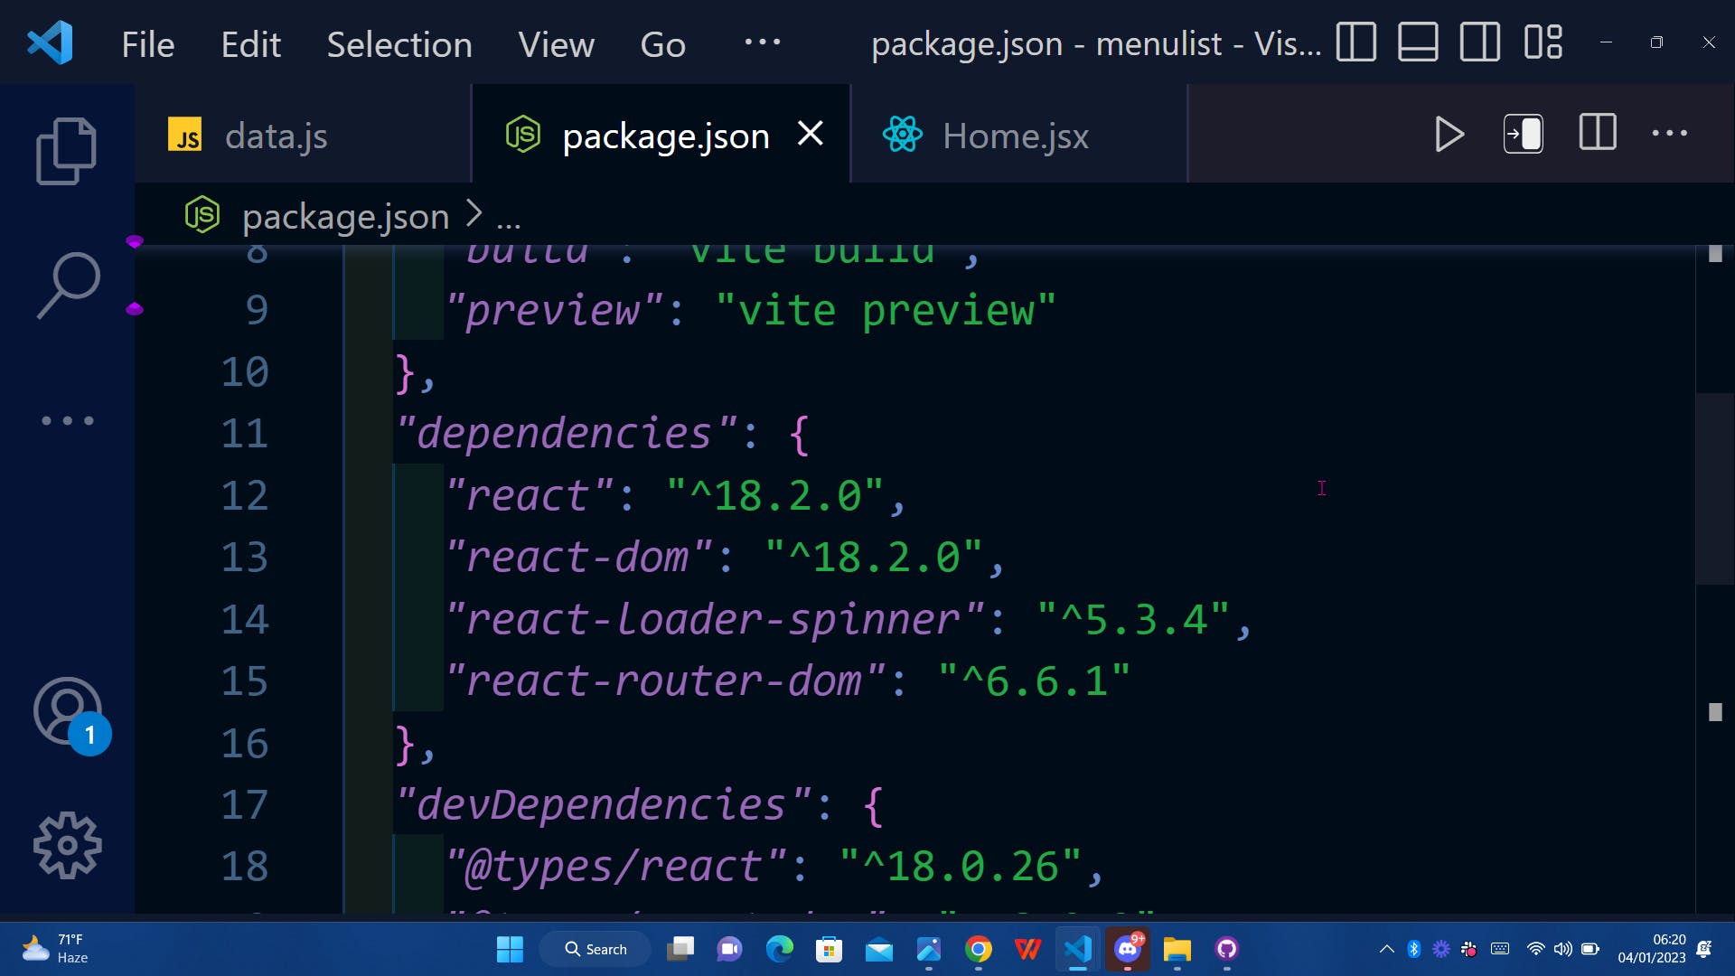Show hidden taskbar icons with the chevron
This screenshot has height=976, width=1735.
pyautogui.click(x=1388, y=950)
